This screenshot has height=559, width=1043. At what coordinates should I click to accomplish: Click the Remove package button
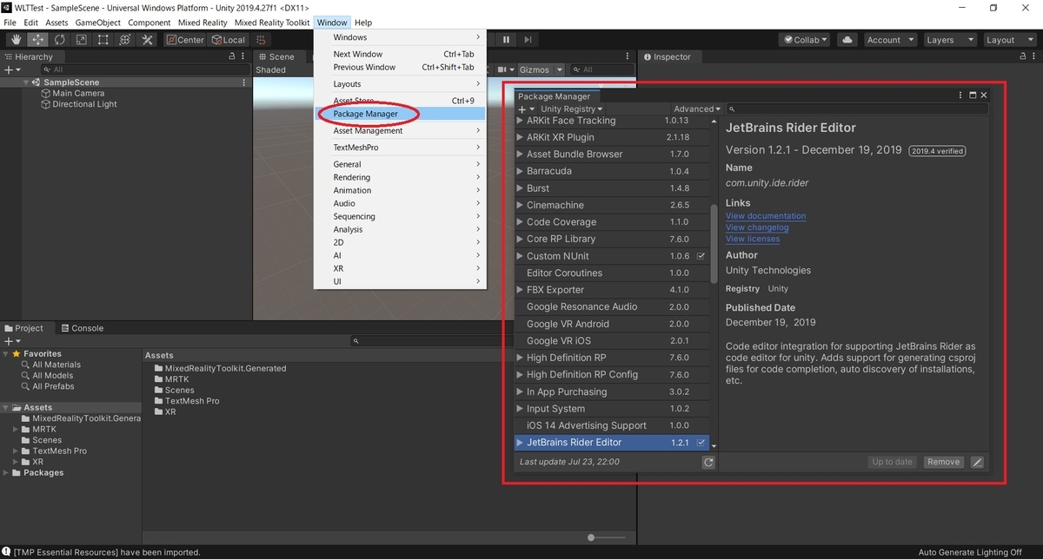click(943, 462)
